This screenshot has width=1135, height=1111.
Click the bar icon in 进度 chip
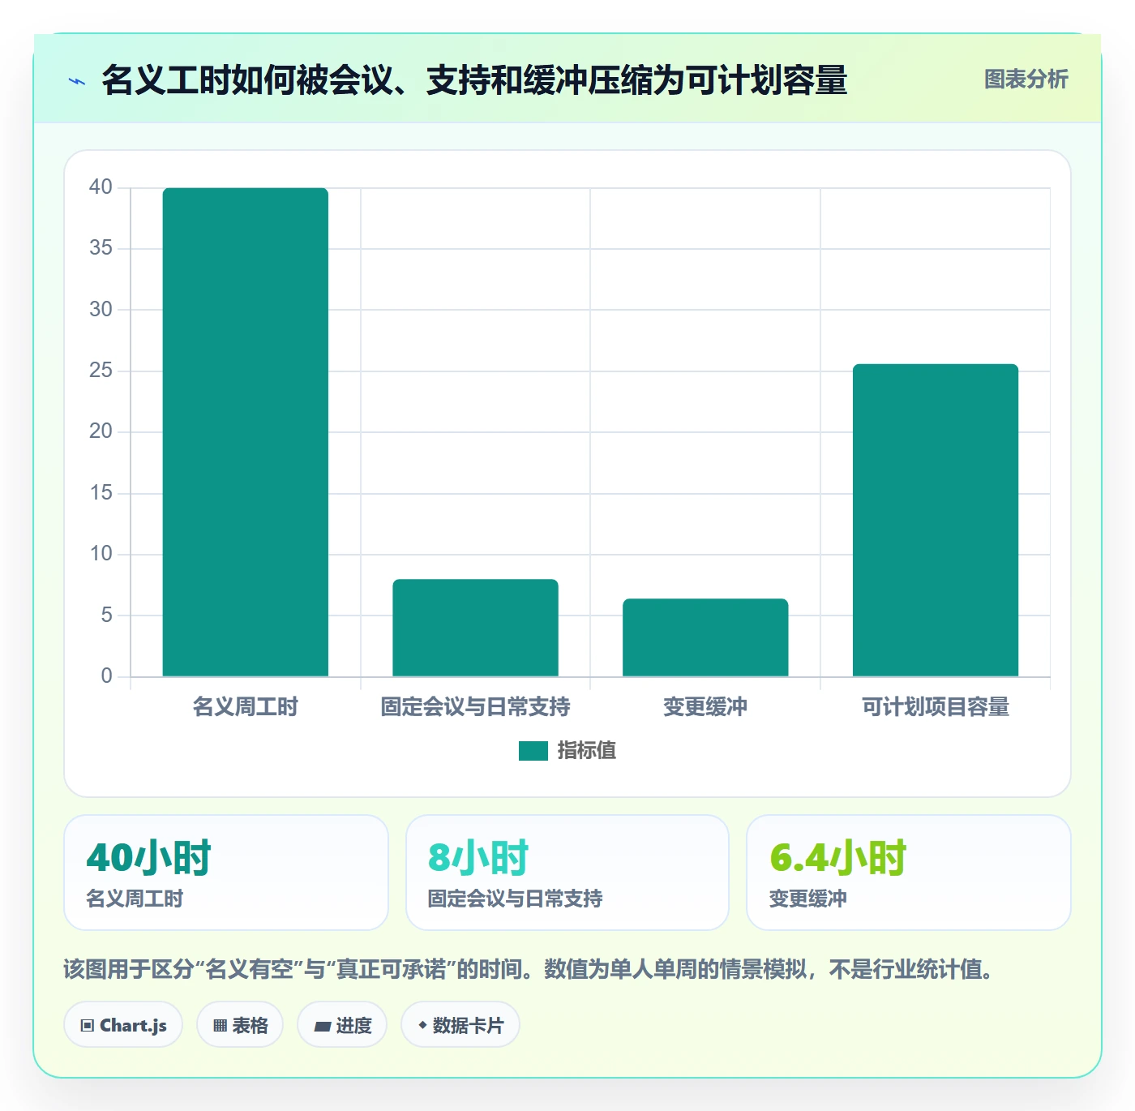322,1027
